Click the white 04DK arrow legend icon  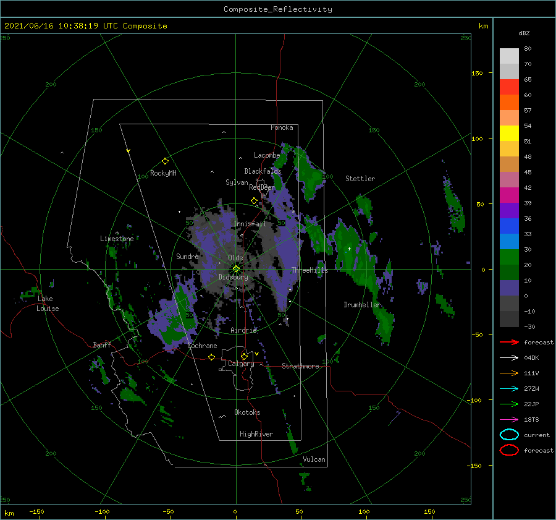tap(509, 358)
